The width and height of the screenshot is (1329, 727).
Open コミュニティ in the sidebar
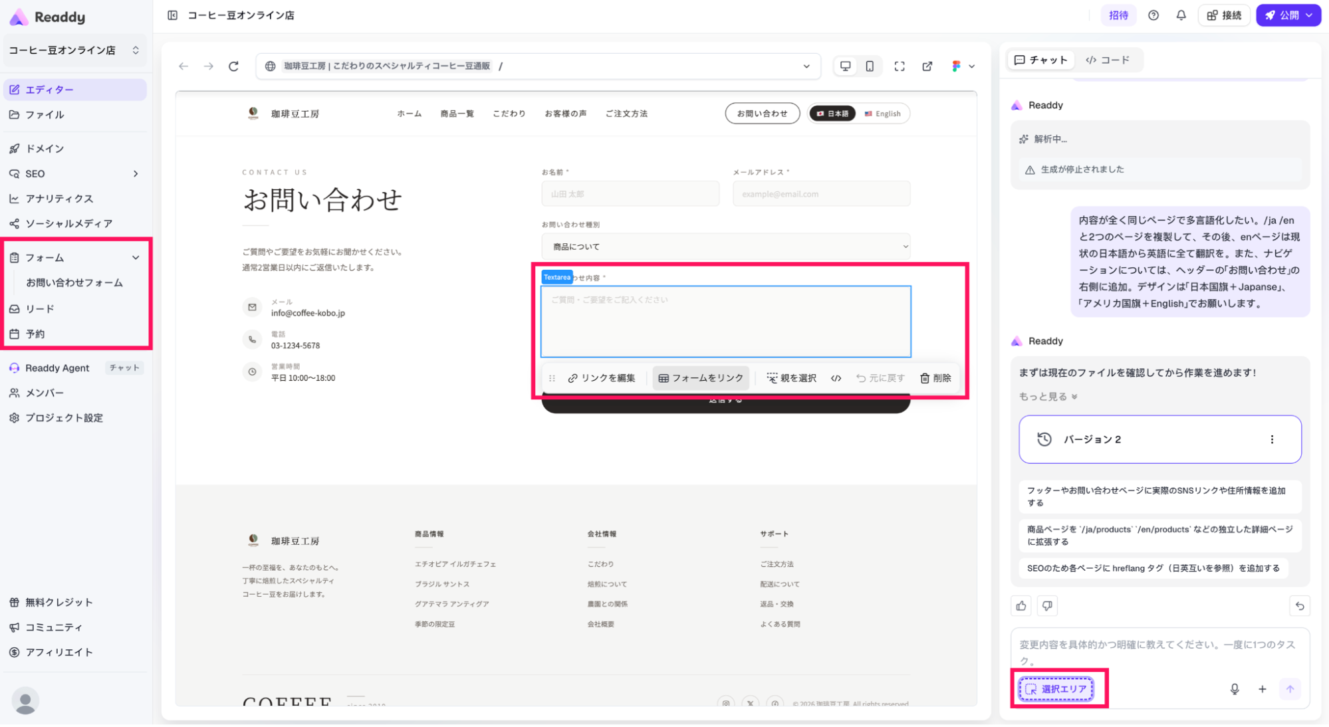tap(74, 627)
